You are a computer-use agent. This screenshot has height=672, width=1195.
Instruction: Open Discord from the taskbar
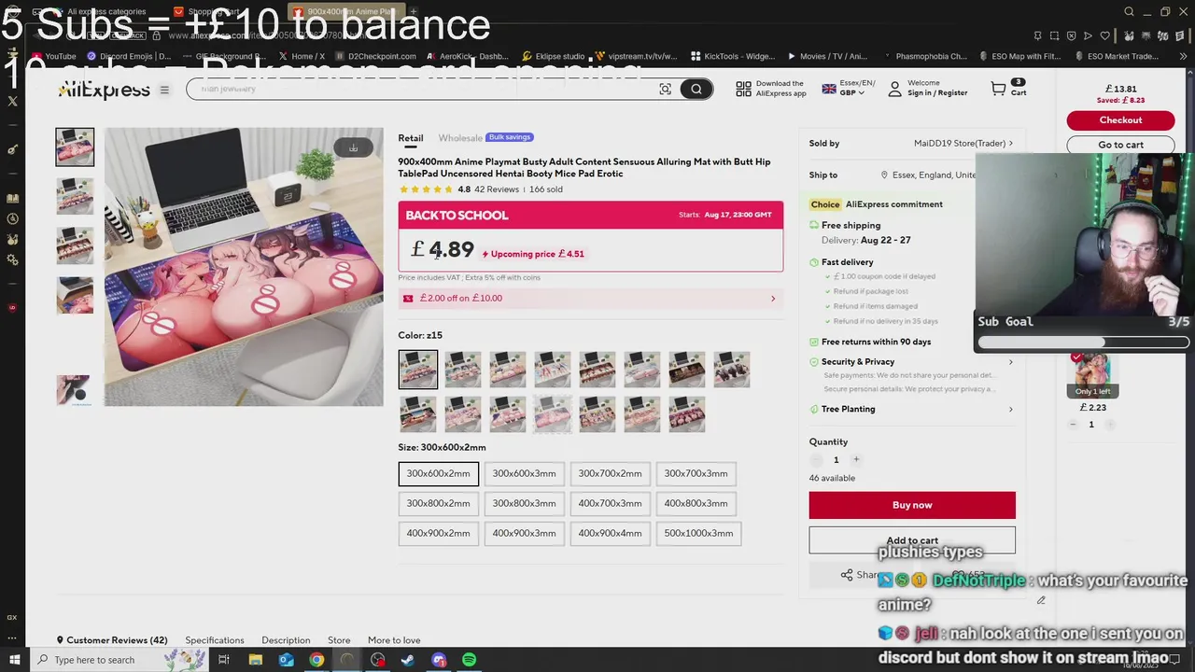click(x=439, y=660)
